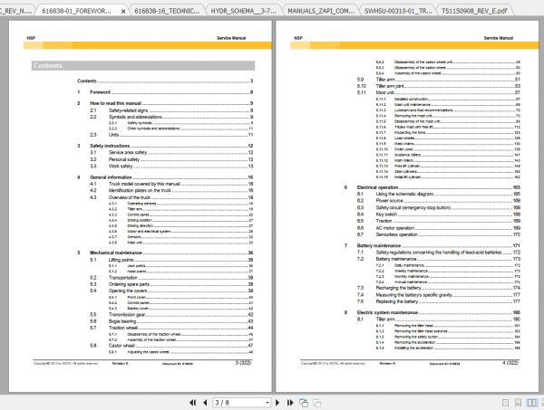Click 'Measuring the battery's specific gravity' entry

click(x=414, y=295)
